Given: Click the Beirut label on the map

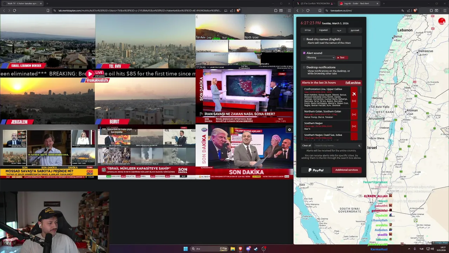Looking at the screenshot, I should click(x=398, y=37).
